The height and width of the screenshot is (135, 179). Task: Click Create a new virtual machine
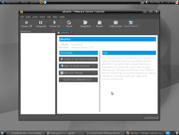(78, 59)
